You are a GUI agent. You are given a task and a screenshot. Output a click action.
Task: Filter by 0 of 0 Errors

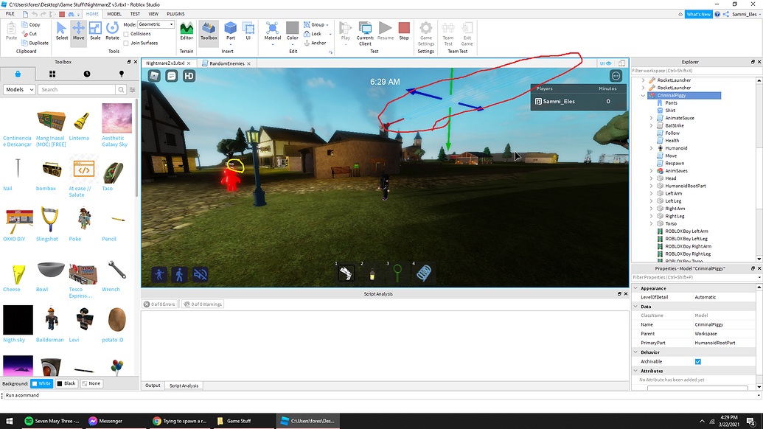click(x=160, y=304)
